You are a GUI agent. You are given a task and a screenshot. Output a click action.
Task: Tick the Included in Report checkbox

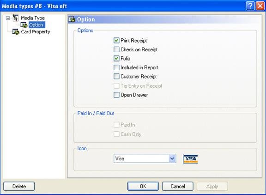click(x=116, y=67)
